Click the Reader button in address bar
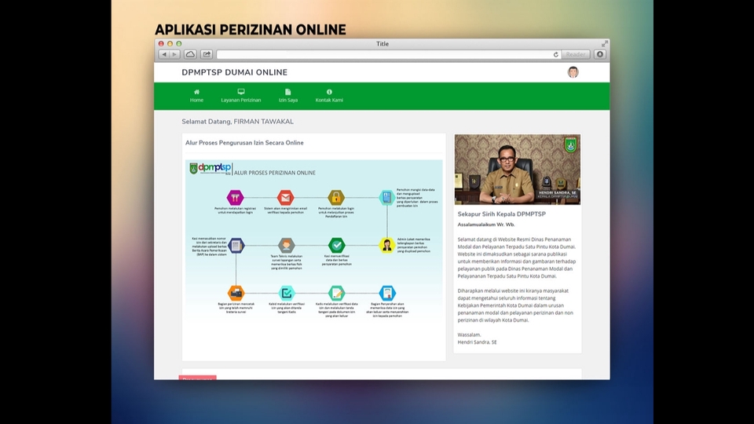754x424 pixels. coord(576,54)
